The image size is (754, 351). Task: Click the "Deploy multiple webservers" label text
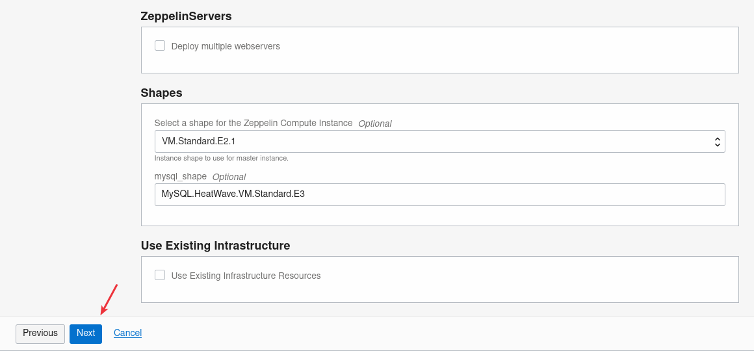coord(226,46)
